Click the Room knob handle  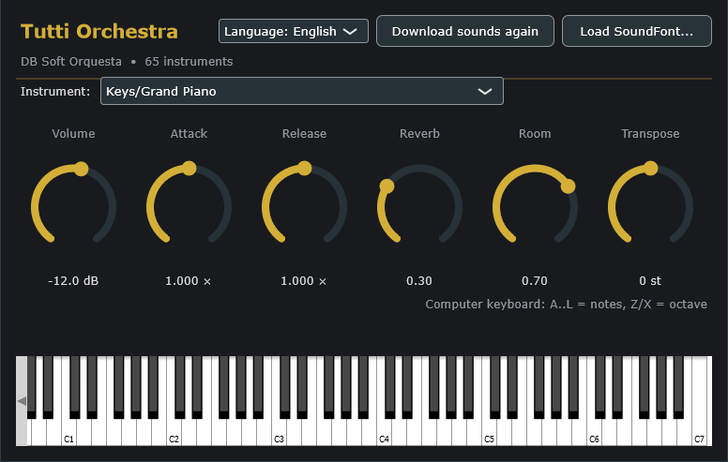pos(568,186)
